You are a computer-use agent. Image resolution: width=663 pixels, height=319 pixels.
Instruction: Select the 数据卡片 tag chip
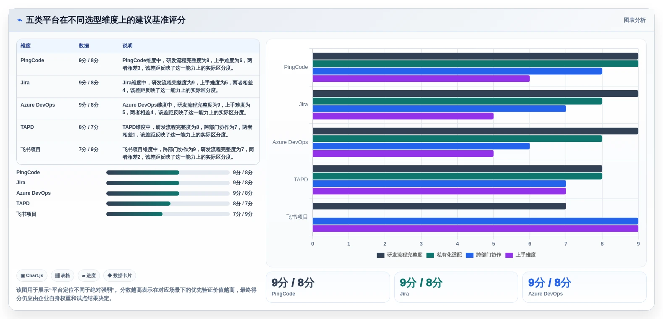pos(120,276)
